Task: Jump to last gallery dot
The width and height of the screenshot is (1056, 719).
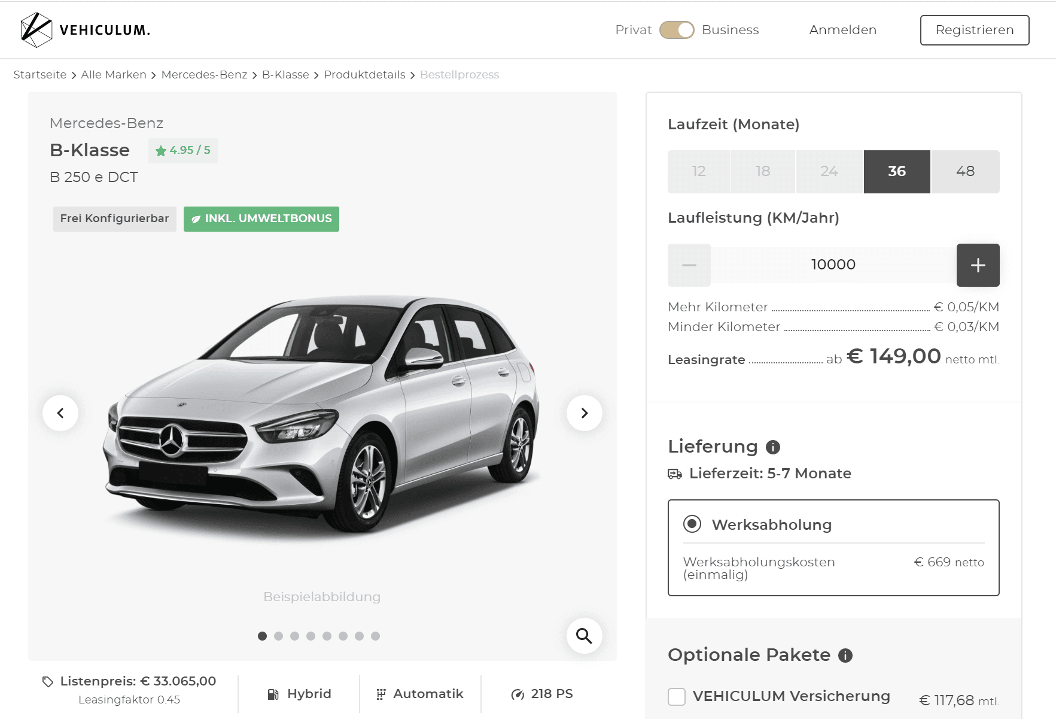Action: (x=375, y=636)
